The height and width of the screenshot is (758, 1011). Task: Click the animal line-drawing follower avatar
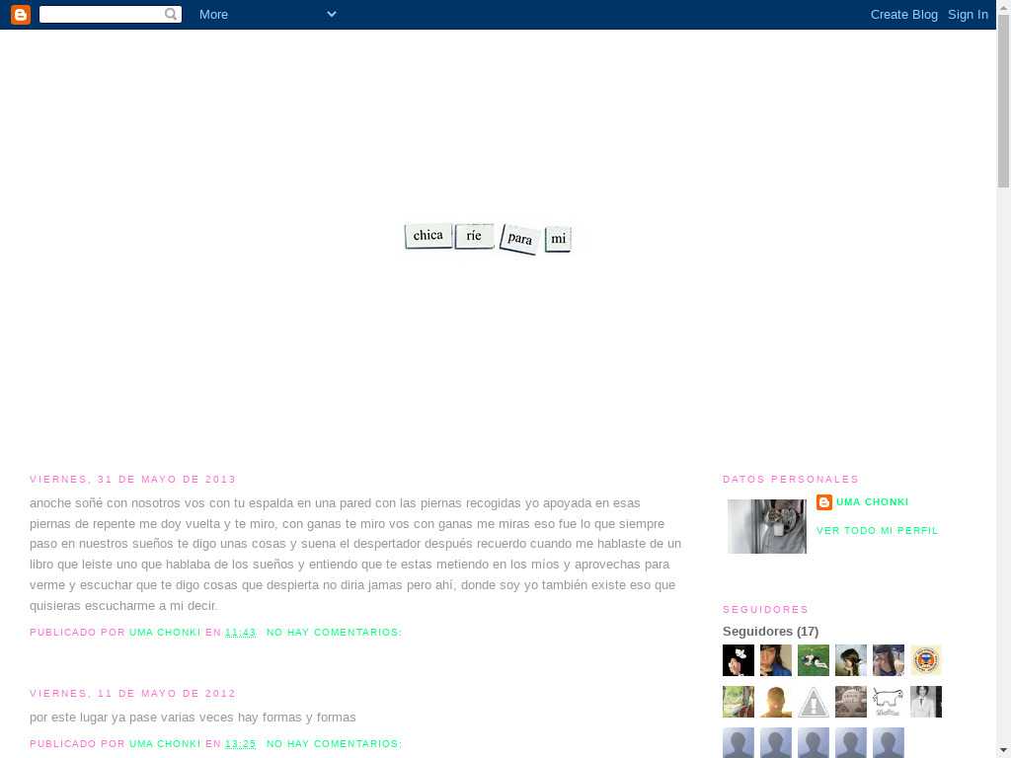(889, 702)
